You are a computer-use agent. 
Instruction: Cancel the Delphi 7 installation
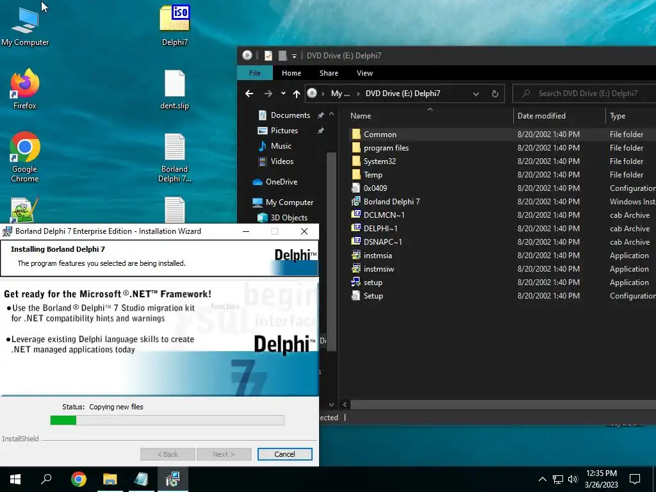pyautogui.click(x=284, y=454)
